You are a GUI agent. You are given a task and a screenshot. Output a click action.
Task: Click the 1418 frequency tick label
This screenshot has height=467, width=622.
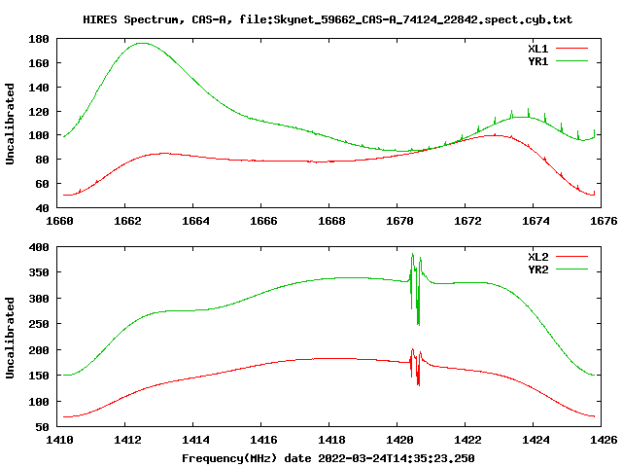coord(331,440)
